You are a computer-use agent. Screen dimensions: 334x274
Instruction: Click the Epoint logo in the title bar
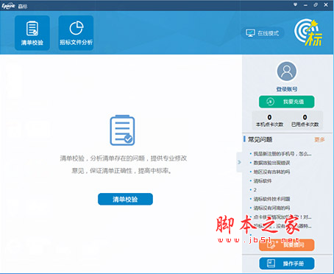tap(8, 6)
